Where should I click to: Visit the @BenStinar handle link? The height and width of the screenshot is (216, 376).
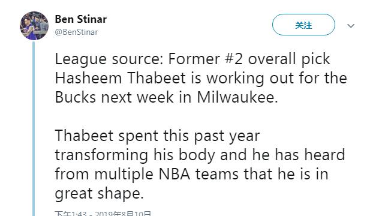[x=76, y=32]
